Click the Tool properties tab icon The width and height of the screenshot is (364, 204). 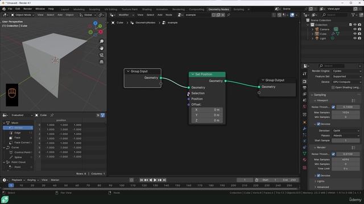pyautogui.click(x=305, y=74)
